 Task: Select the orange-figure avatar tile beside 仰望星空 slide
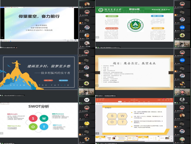pyautogui.click(x=87, y=36)
